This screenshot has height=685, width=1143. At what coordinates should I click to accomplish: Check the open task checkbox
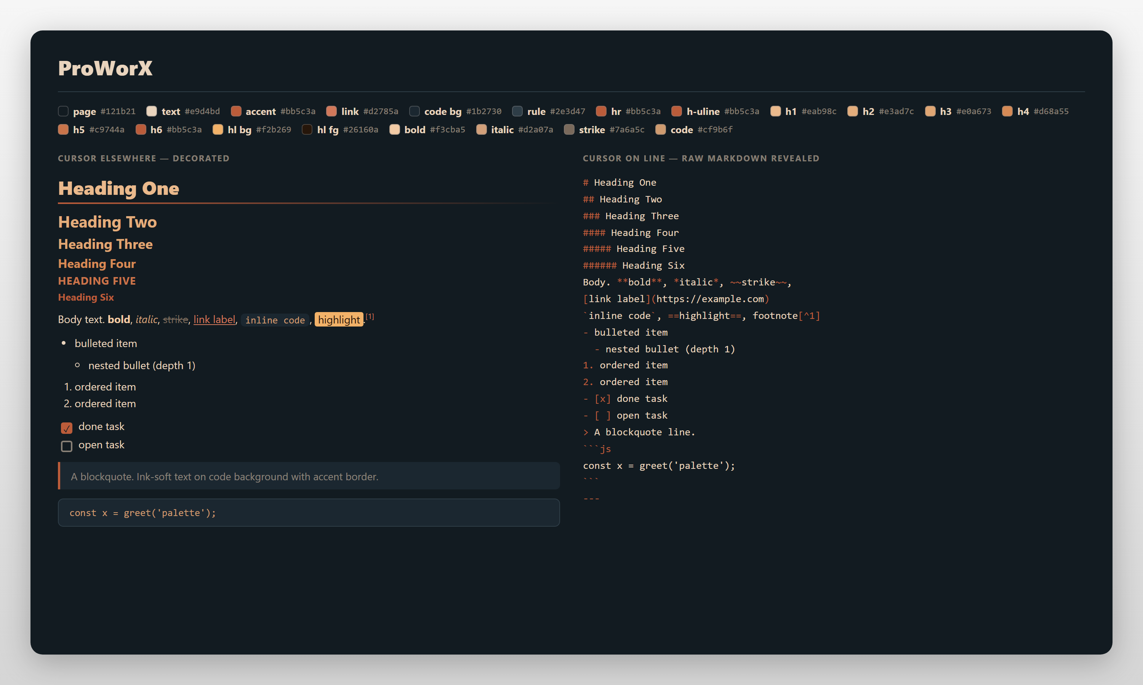tap(67, 446)
